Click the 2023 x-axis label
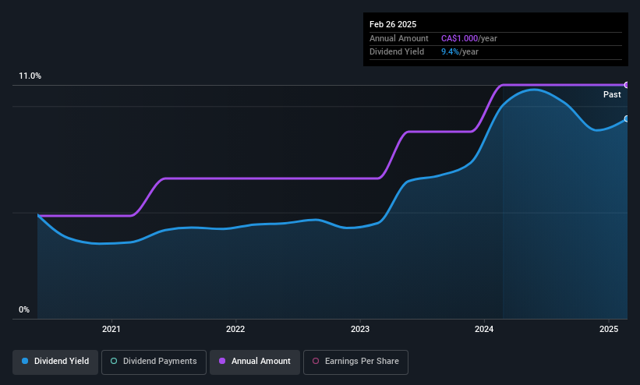This screenshot has height=385, width=640. 360,329
